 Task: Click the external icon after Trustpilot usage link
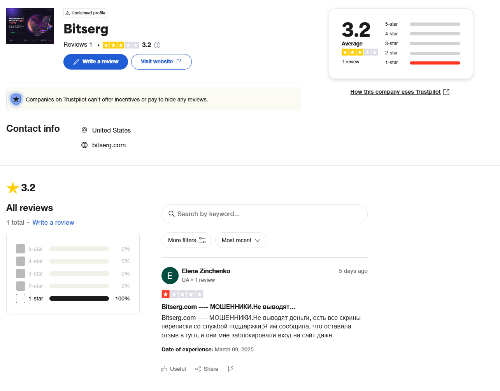coord(446,92)
